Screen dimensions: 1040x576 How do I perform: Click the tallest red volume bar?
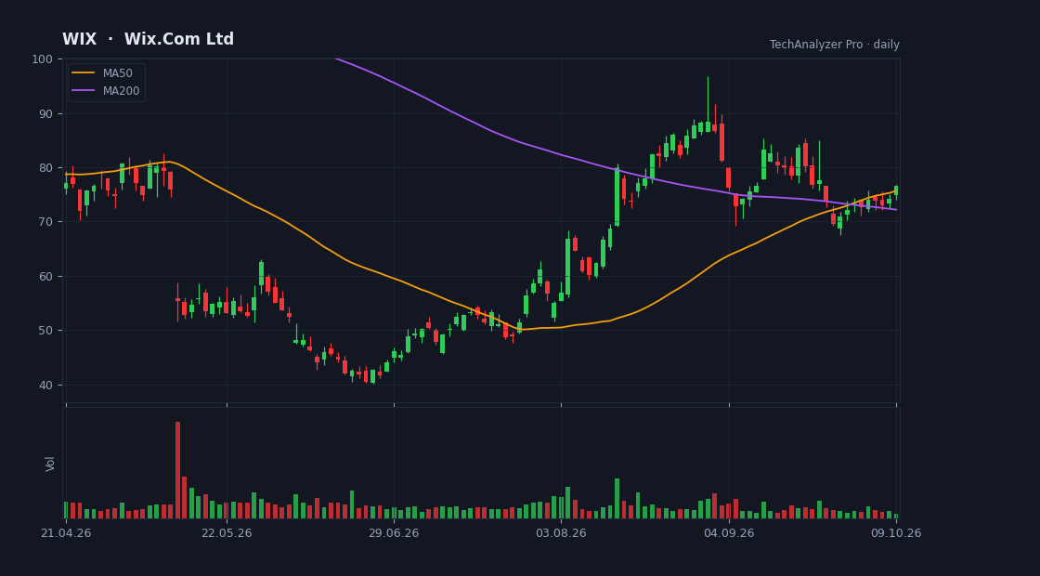[x=177, y=470]
